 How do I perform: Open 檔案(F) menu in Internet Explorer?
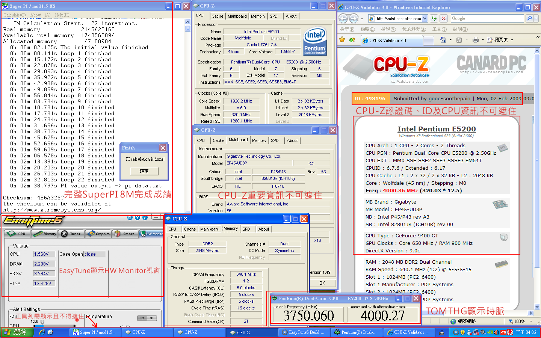tap(347, 29)
